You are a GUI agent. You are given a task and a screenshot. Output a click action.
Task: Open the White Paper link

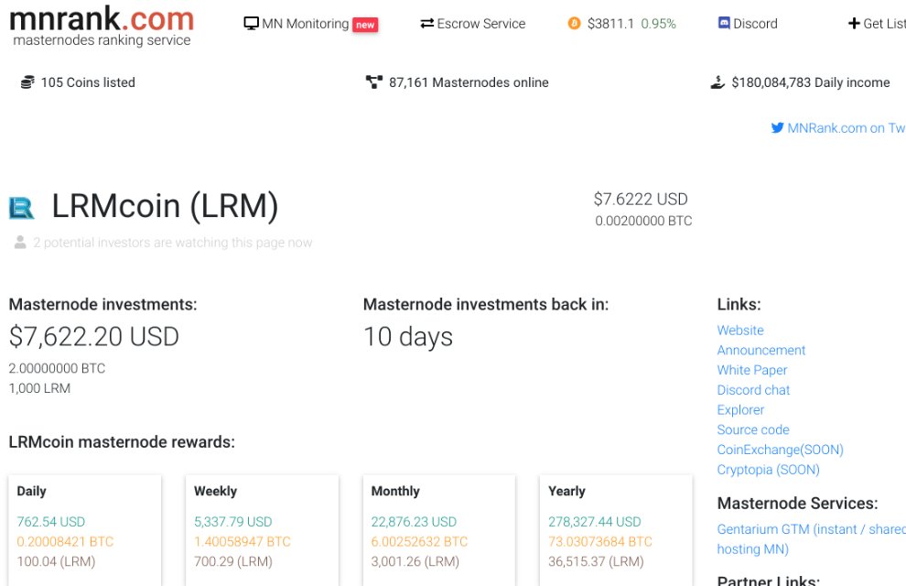pyautogui.click(x=752, y=370)
